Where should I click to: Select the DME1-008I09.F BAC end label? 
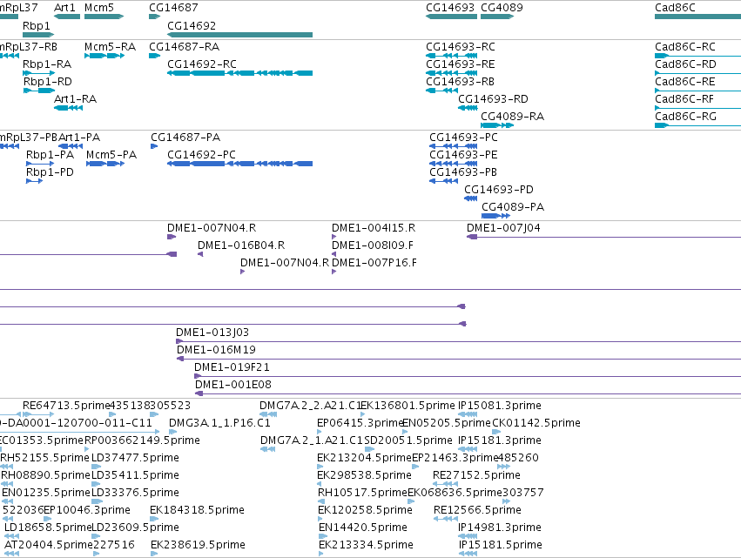pyautogui.click(x=373, y=245)
